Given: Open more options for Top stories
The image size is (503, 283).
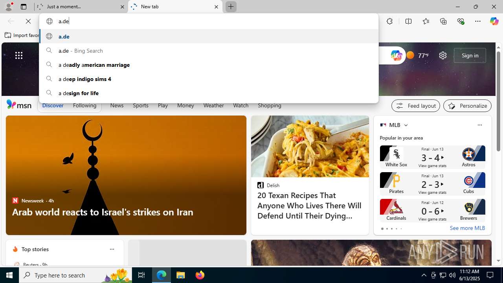Looking at the screenshot, I should 112,249.
